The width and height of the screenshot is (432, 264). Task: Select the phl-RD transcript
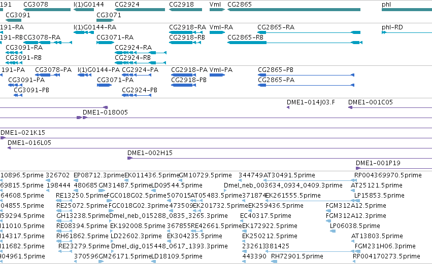pyautogui.click(x=407, y=32)
